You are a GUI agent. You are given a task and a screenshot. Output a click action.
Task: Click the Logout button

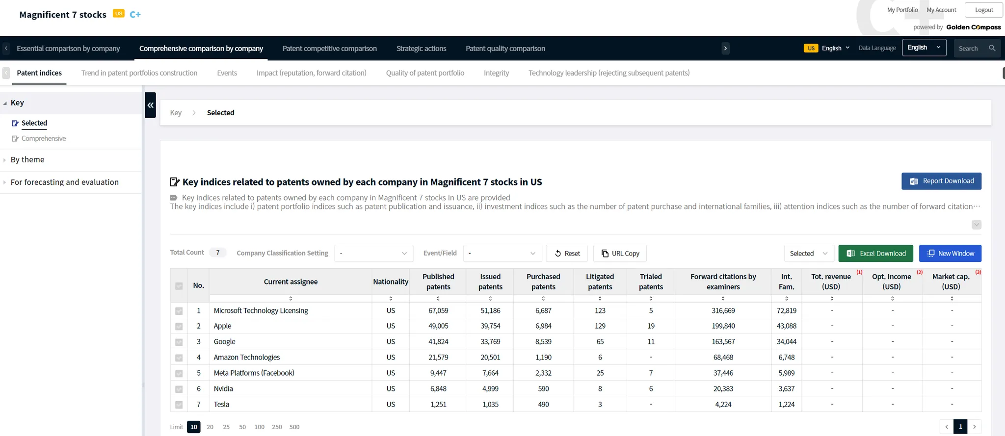tap(984, 10)
